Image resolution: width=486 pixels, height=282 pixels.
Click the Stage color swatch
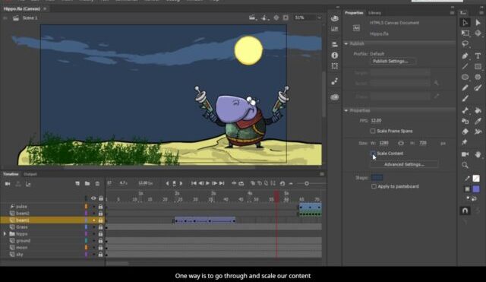pyautogui.click(x=377, y=177)
